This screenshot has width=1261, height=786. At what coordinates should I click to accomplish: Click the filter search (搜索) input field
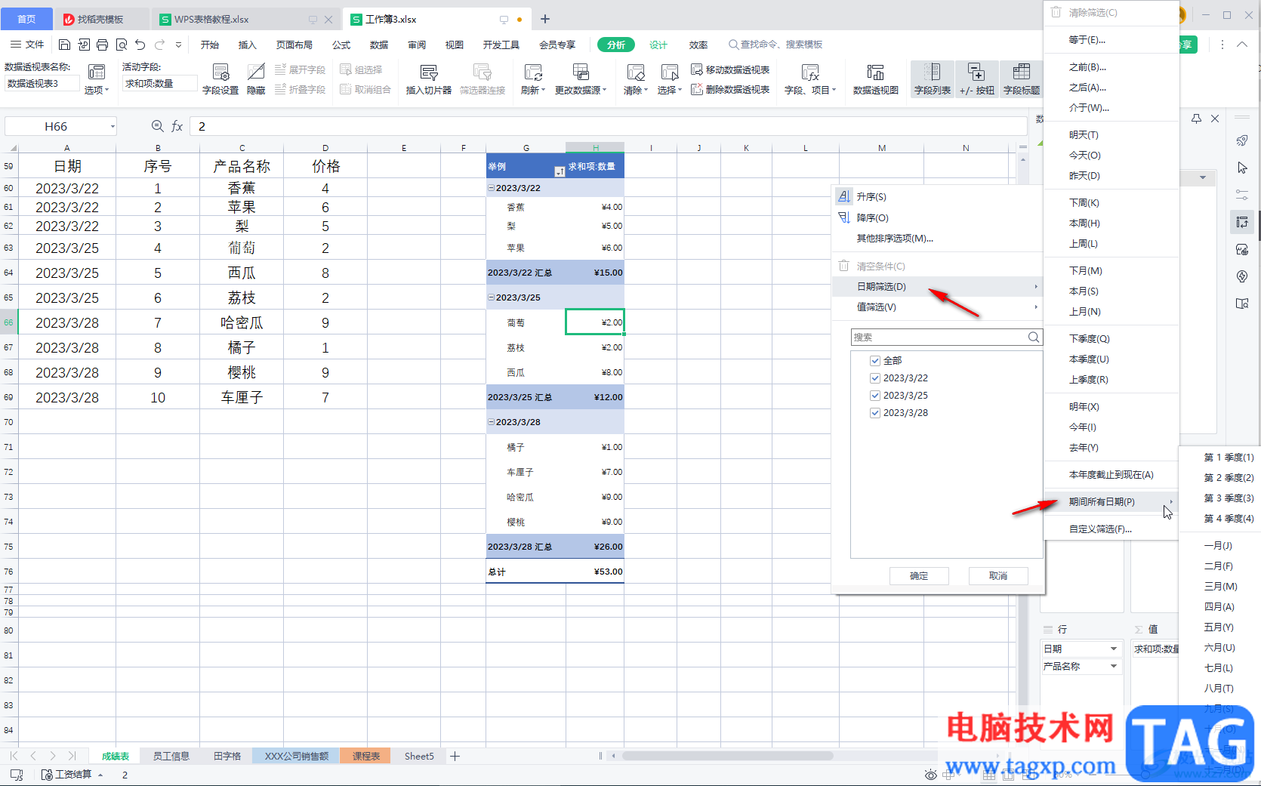[x=939, y=338]
